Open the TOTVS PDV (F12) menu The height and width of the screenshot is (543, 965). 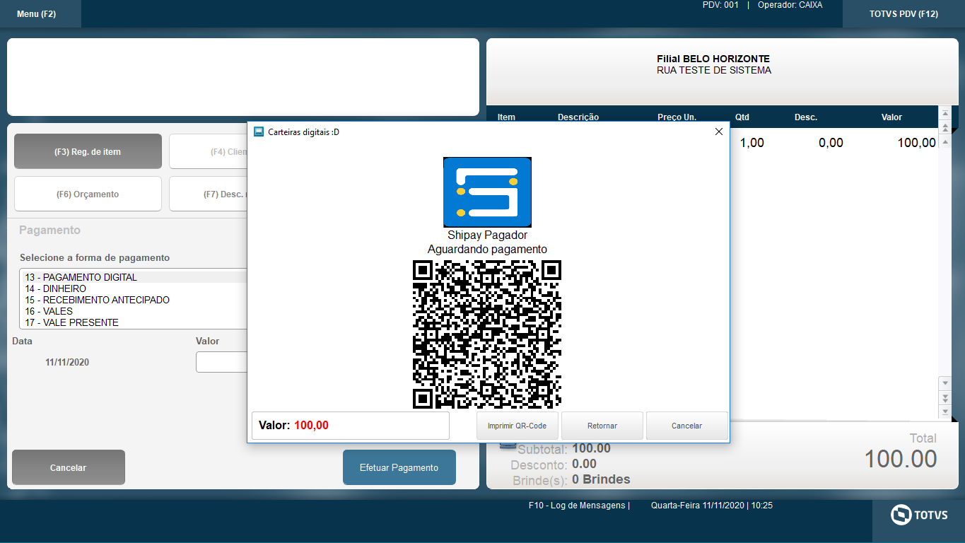[903, 14]
